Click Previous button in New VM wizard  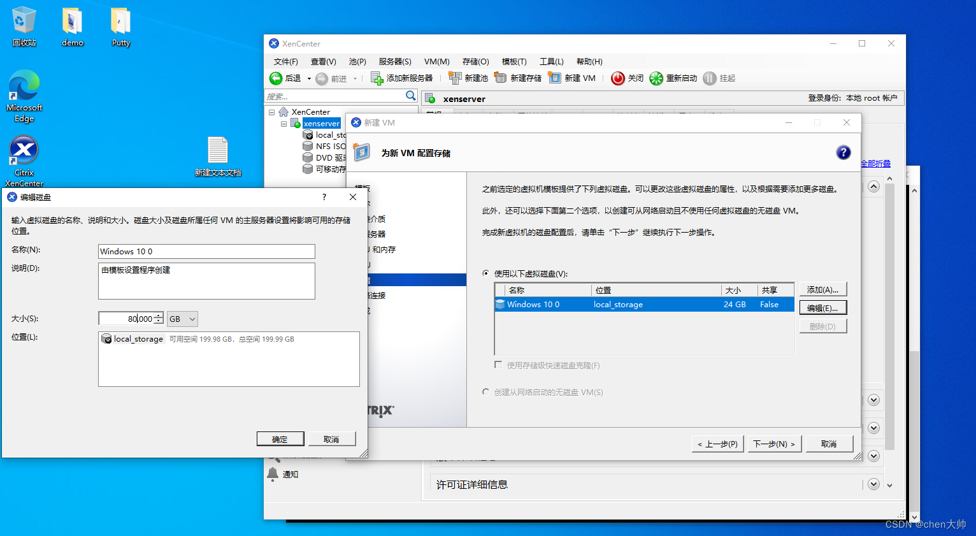[719, 444]
